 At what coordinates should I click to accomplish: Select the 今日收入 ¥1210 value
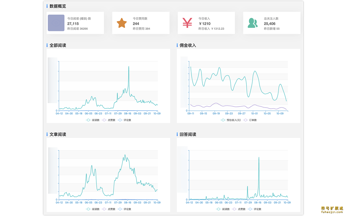pos(205,24)
